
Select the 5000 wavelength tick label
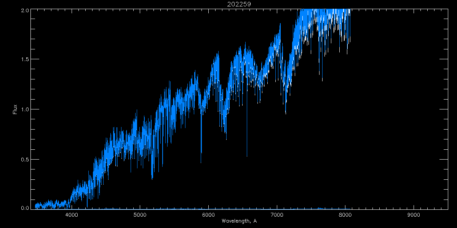[x=140, y=215]
